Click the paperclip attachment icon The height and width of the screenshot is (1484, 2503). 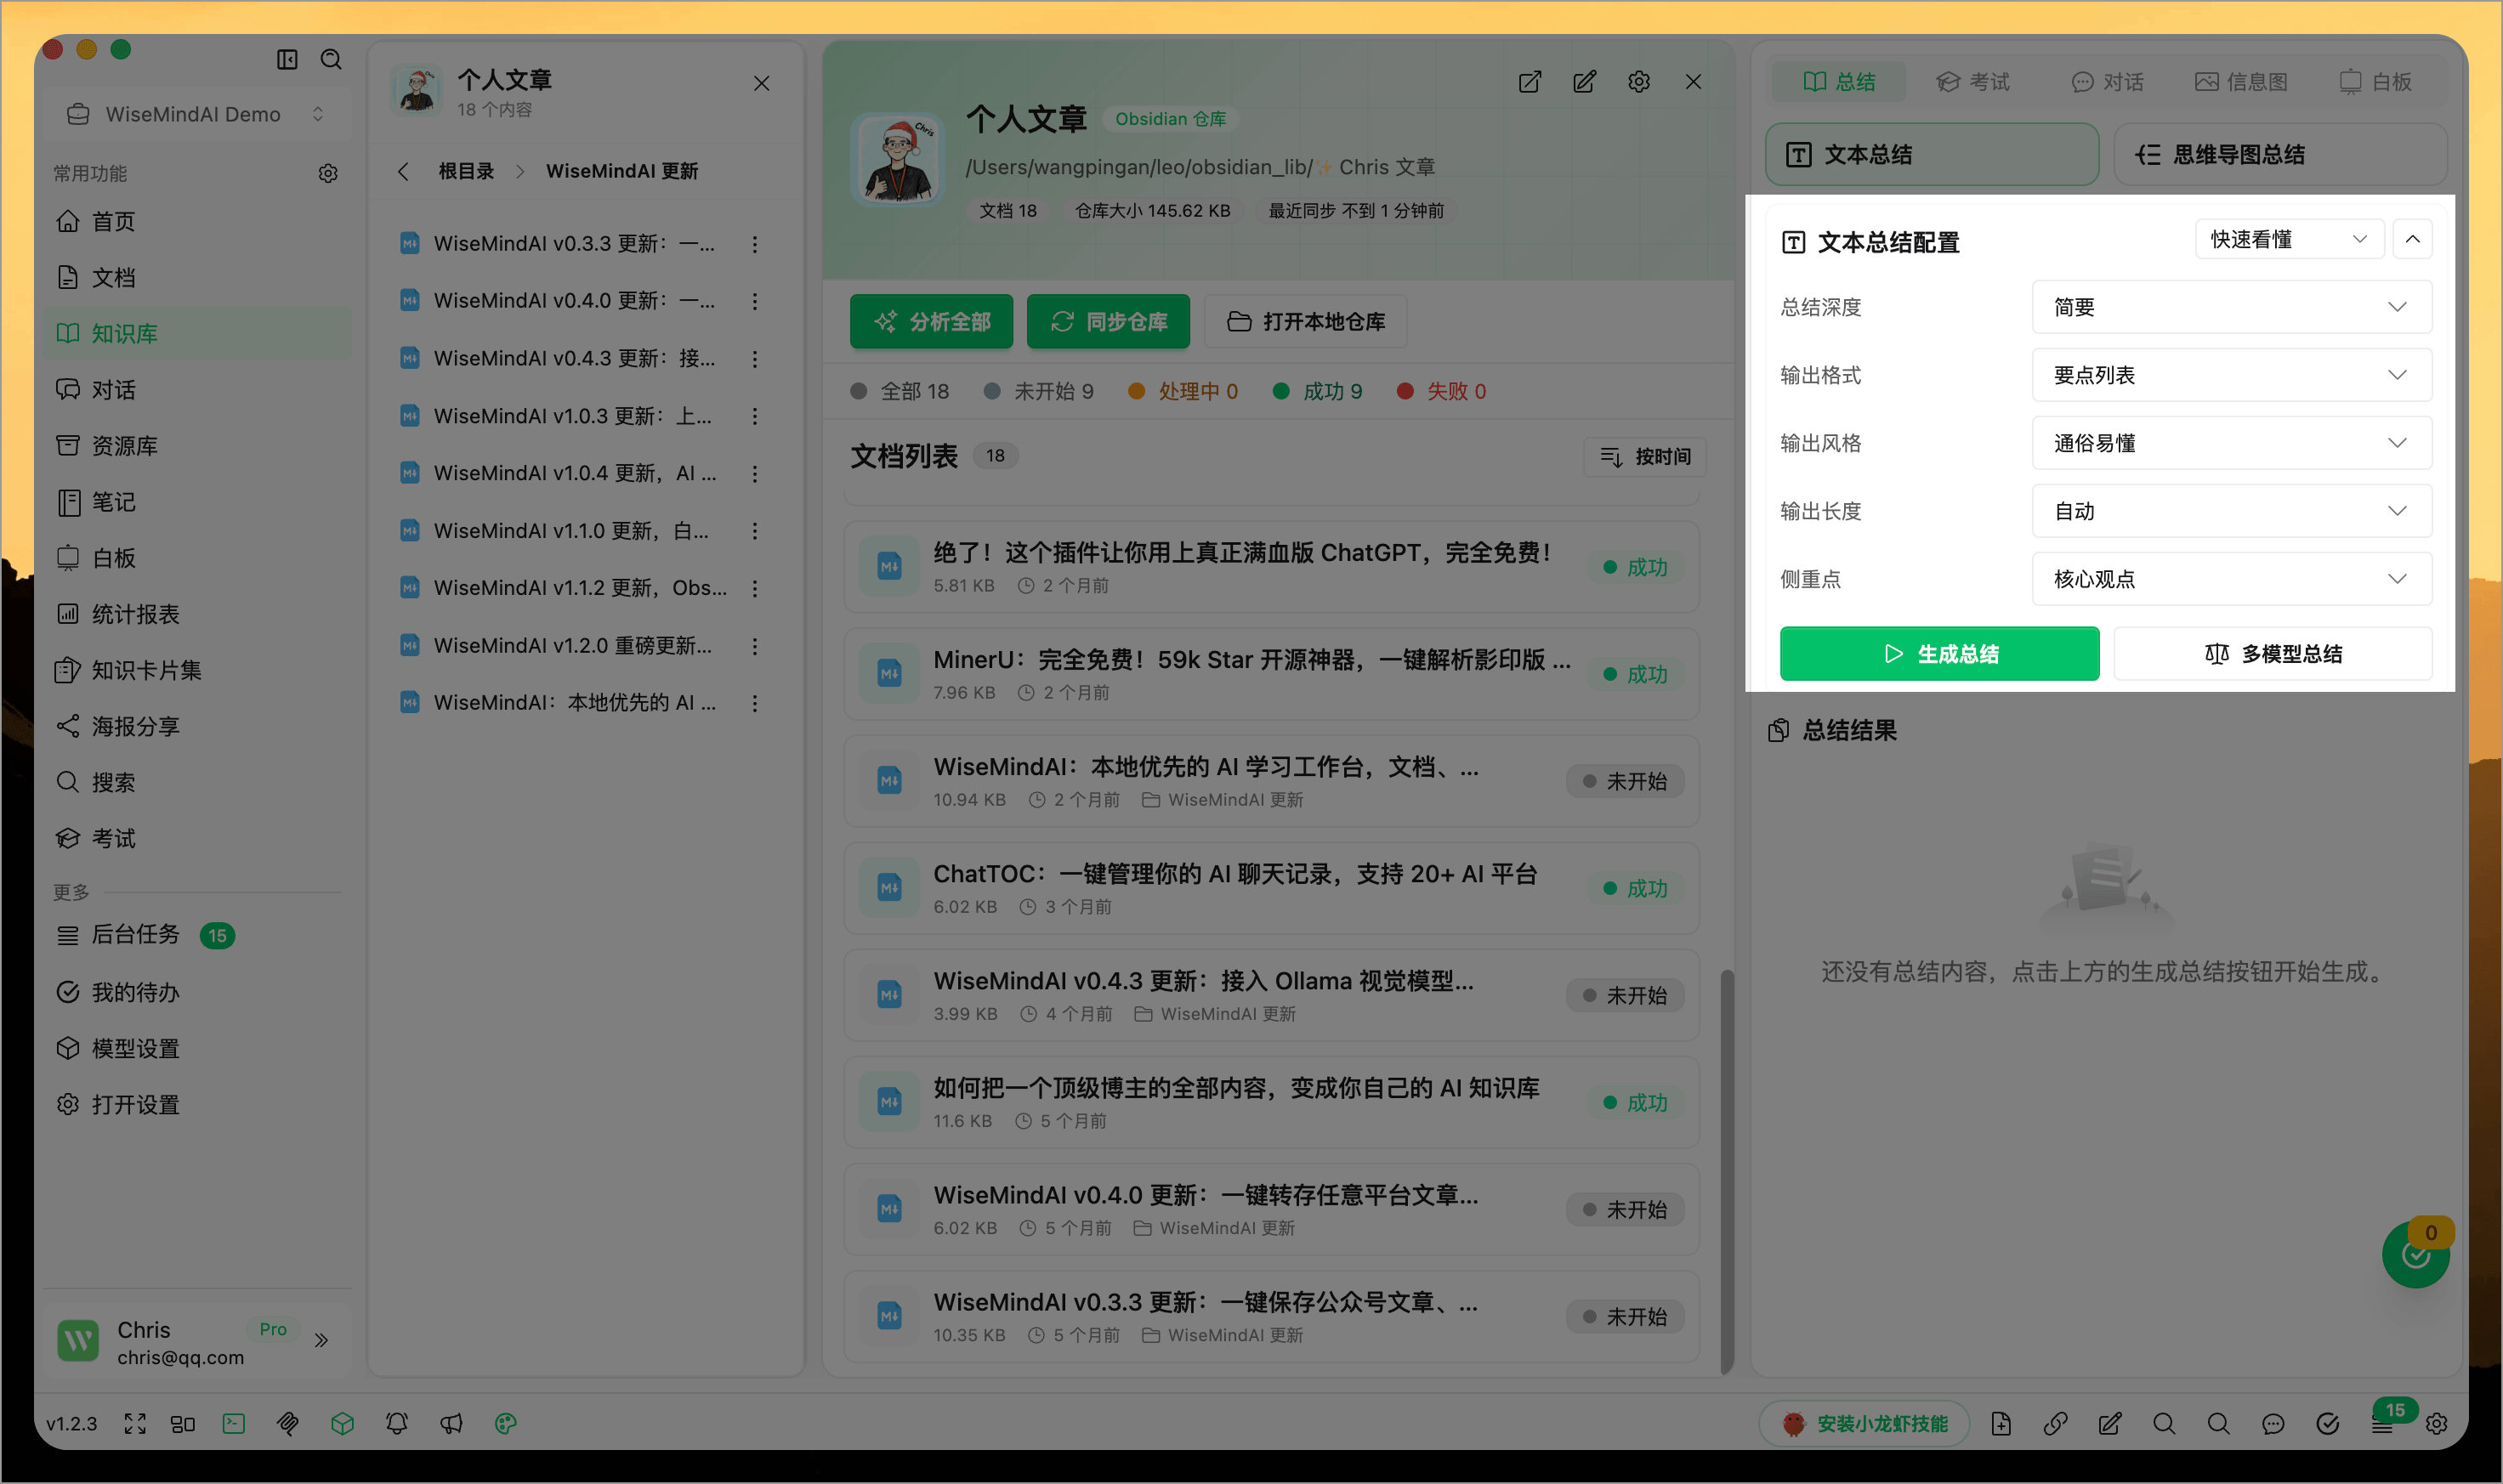[x=288, y=1423]
